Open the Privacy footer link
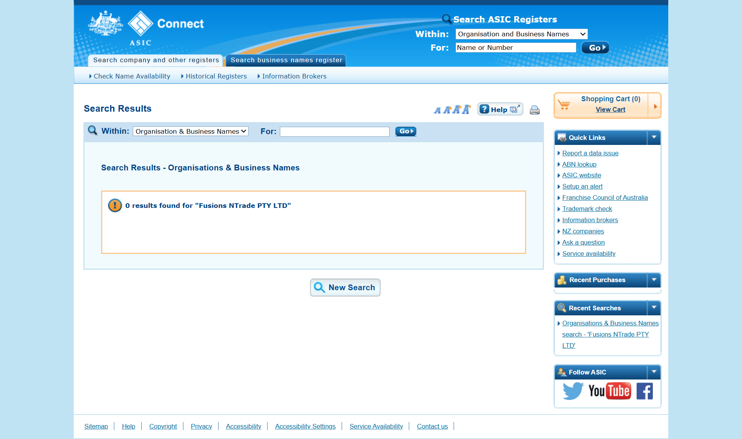Image resolution: width=742 pixels, height=439 pixels. 202,426
